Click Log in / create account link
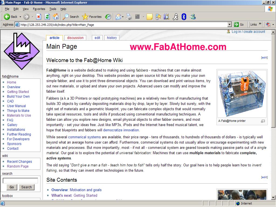Viewport: 276px width, 207px height. pyautogui.click(x=248, y=32)
